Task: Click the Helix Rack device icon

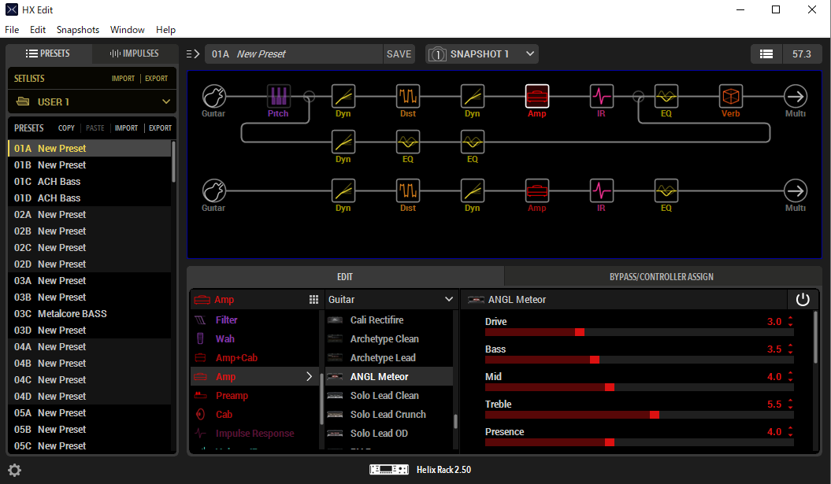Action: [x=389, y=469]
